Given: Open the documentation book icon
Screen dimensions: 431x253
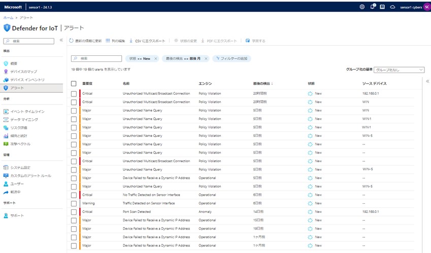Looking at the screenshot, I should tap(382, 7).
